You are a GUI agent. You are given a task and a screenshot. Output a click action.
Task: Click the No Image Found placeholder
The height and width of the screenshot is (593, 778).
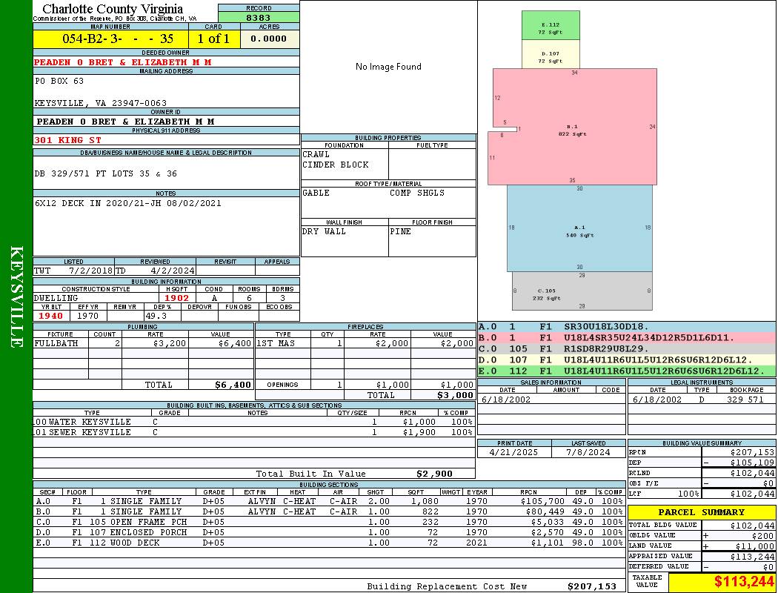(x=388, y=67)
